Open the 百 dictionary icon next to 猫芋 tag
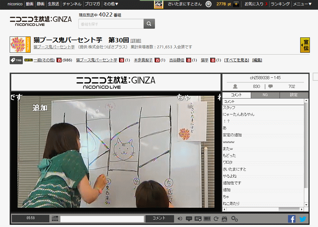Screen dimensions: 318x227 click(213, 60)
